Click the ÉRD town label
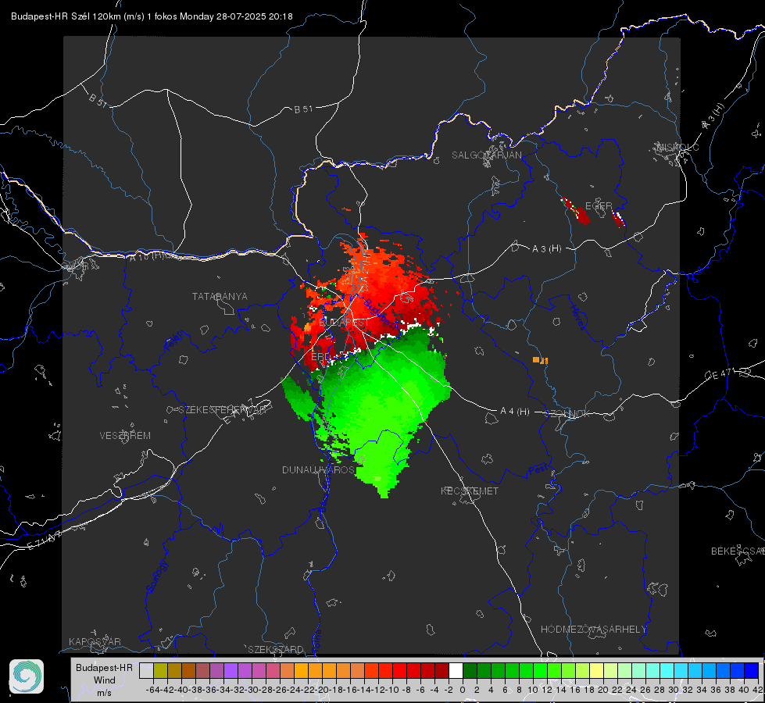The height and width of the screenshot is (703, 765). (320, 357)
